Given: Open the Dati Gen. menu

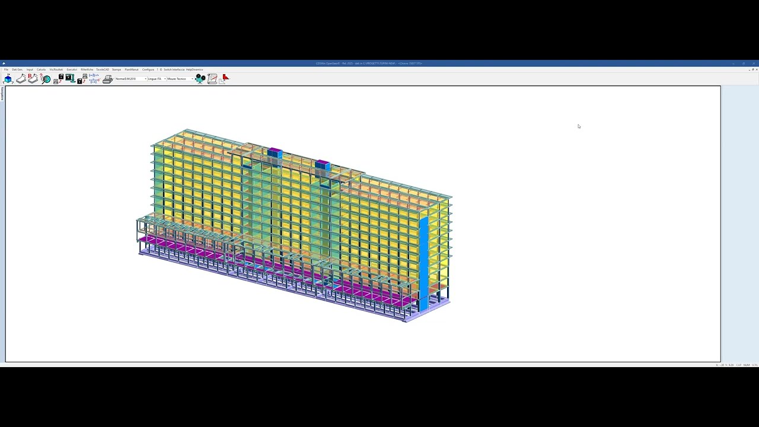Looking at the screenshot, I should coord(17,69).
